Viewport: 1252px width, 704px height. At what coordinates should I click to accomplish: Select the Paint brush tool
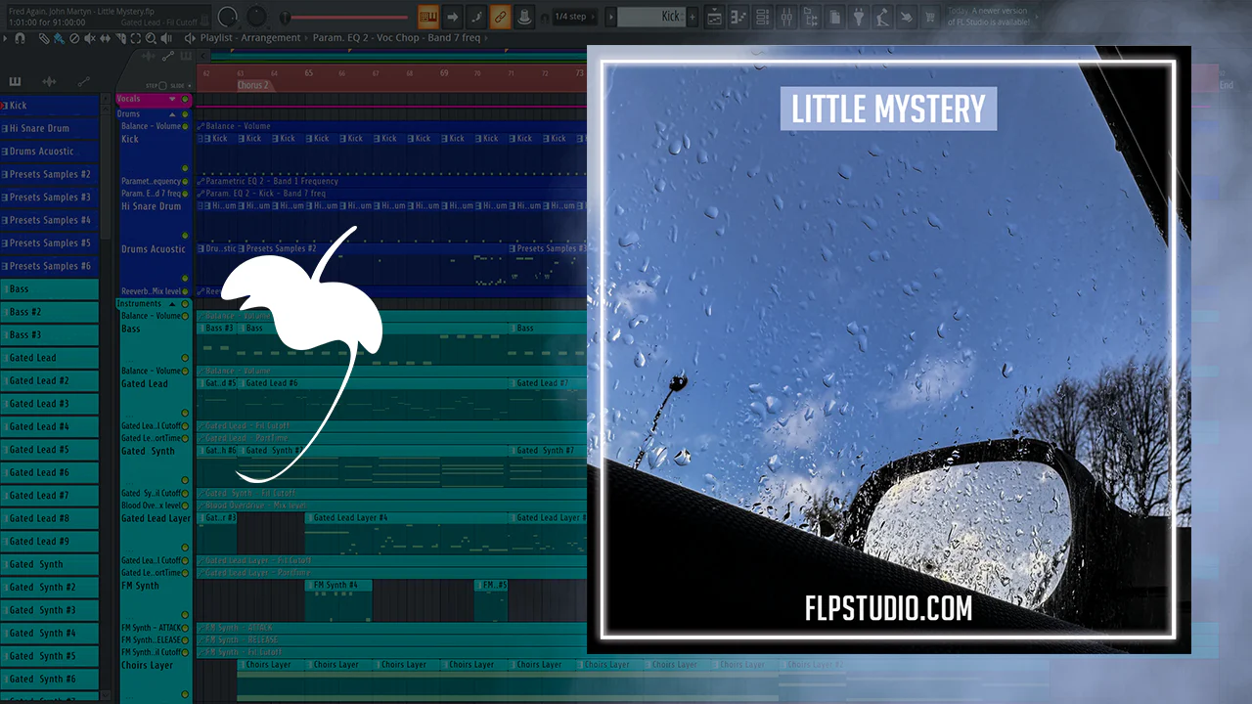point(59,38)
